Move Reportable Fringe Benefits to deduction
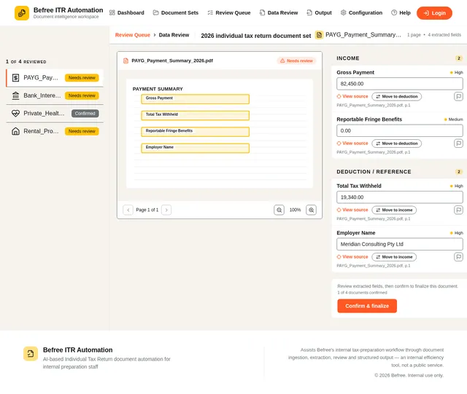Image resolution: width=467 pixels, height=394 pixels. click(397, 143)
